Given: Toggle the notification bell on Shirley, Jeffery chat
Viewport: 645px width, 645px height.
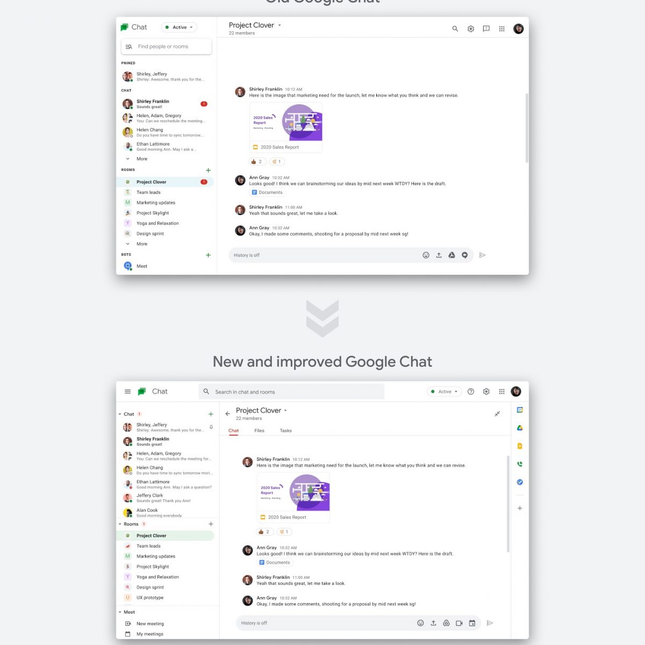Looking at the screenshot, I should pyautogui.click(x=211, y=427).
